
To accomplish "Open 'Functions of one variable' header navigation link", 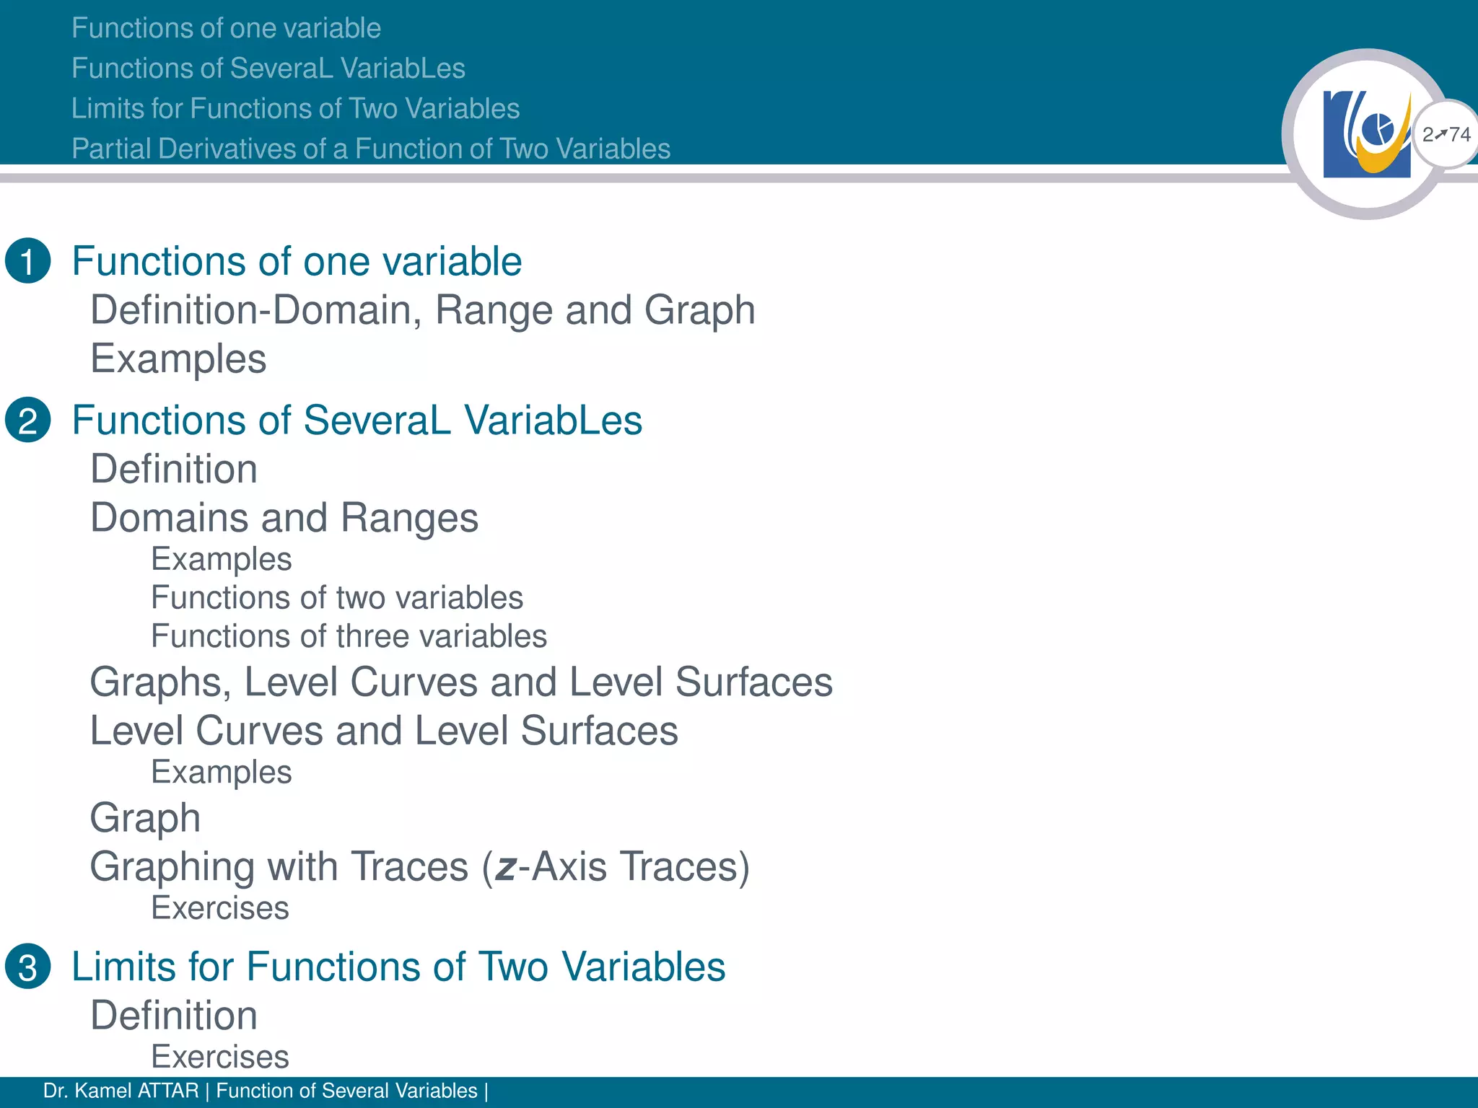I will tap(226, 28).
